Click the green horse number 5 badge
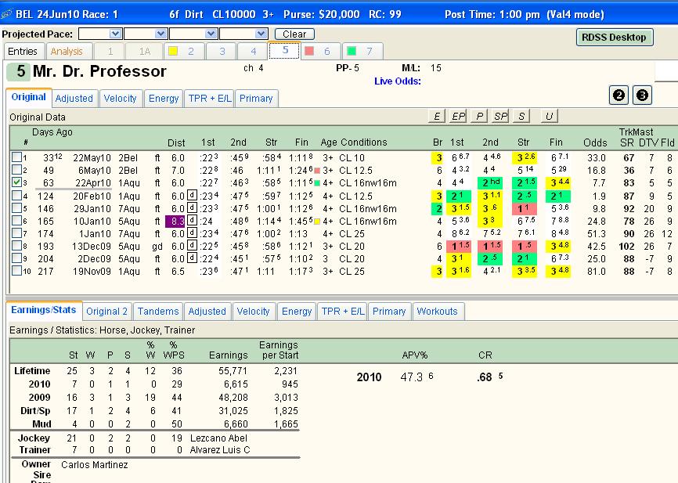This screenshot has width=678, height=483. pos(18,71)
